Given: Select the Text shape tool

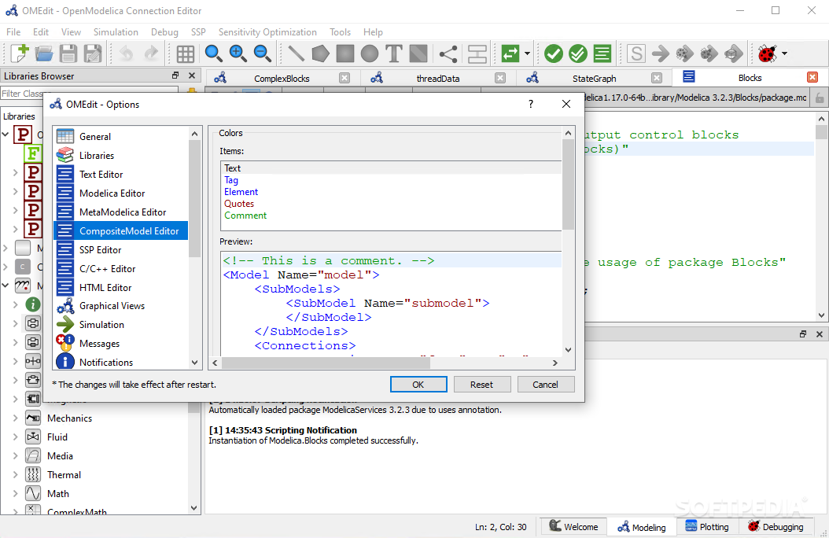Looking at the screenshot, I should click(x=394, y=53).
